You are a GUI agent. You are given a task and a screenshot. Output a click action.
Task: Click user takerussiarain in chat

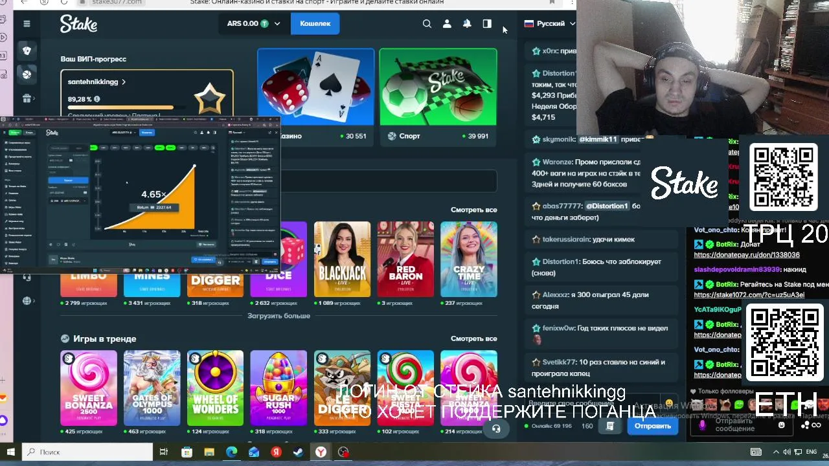pos(566,239)
